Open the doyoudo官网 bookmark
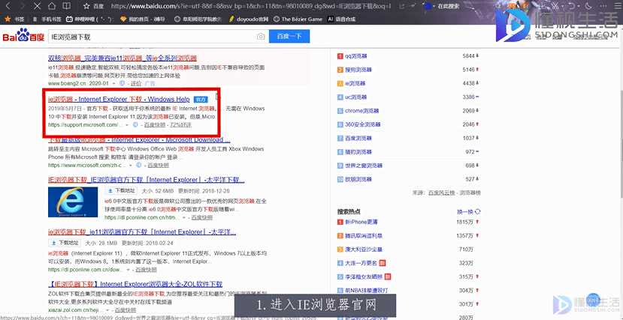This screenshot has width=623, height=320. coord(248,19)
